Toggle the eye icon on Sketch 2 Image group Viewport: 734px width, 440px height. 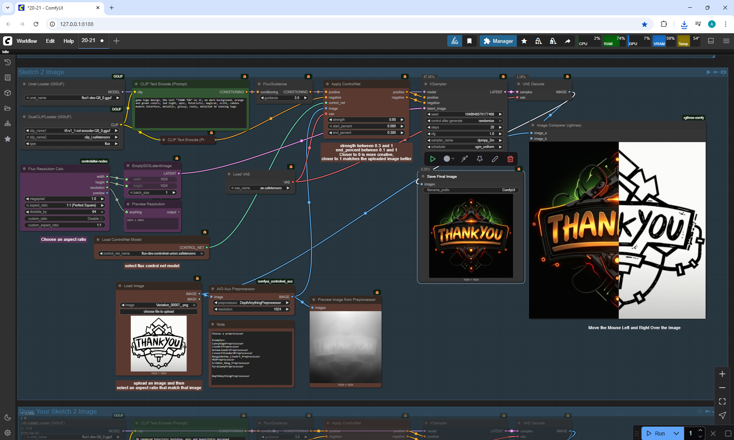(723, 72)
